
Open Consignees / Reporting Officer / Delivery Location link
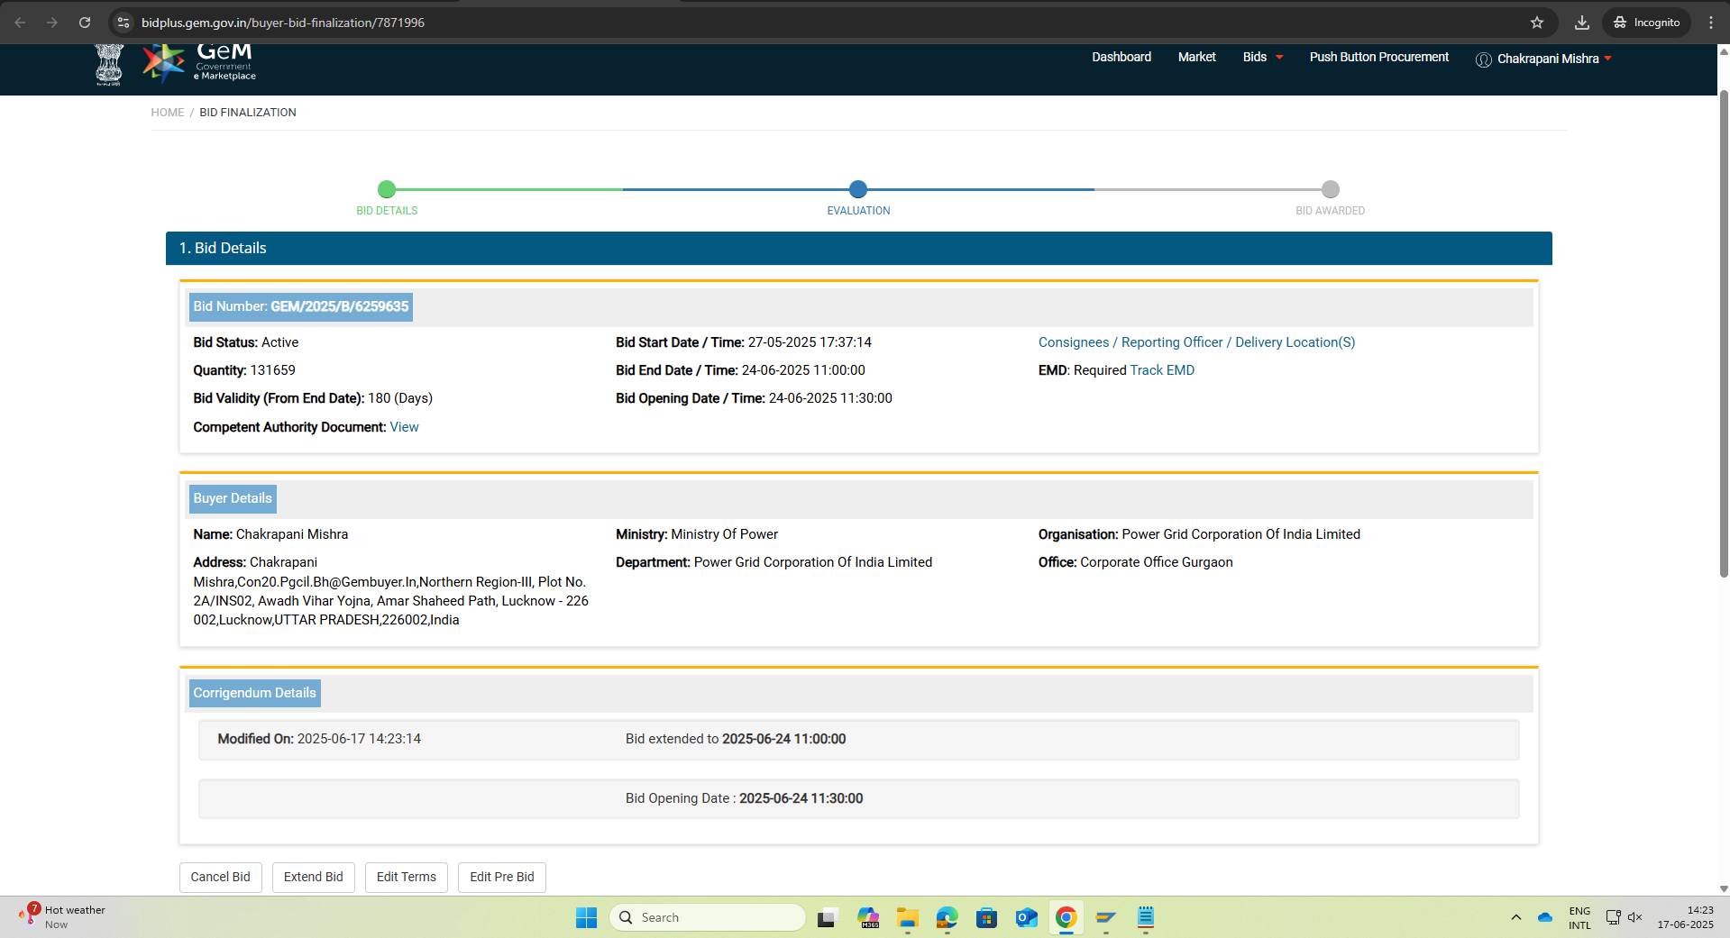pos(1196,342)
